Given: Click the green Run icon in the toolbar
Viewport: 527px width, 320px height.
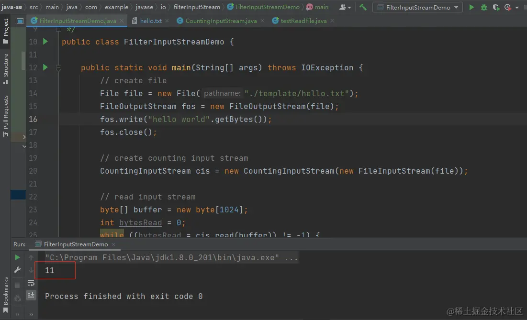Looking at the screenshot, I should click(471, 8).
